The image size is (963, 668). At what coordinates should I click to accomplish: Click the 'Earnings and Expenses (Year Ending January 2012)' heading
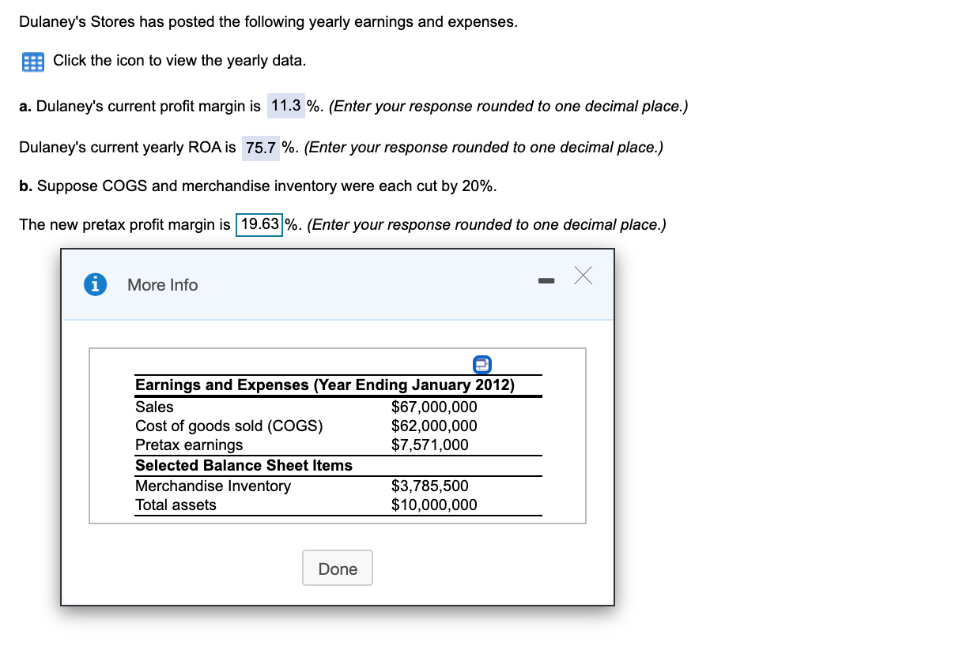[325, 385]
